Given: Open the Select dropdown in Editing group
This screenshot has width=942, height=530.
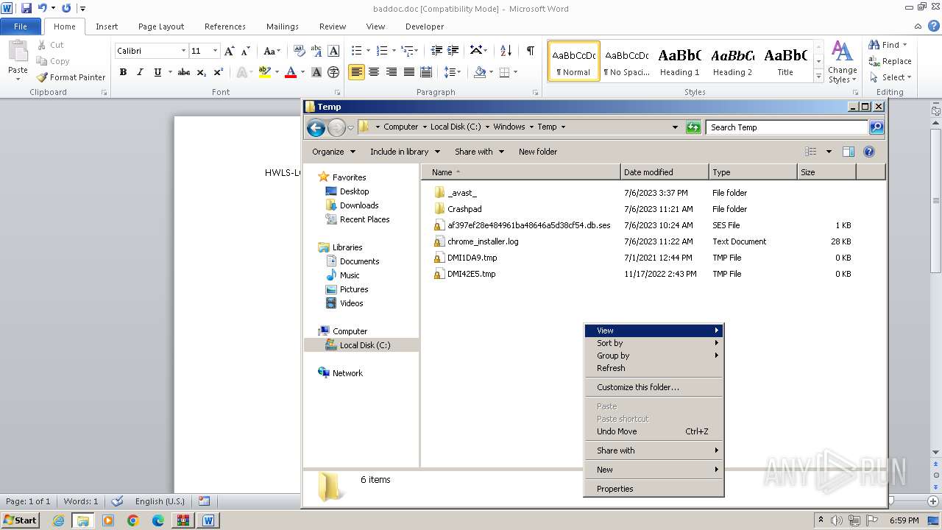Looking at the screenshot, I should [x=890, y=77].
